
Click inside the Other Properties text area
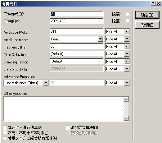(64, 109)
